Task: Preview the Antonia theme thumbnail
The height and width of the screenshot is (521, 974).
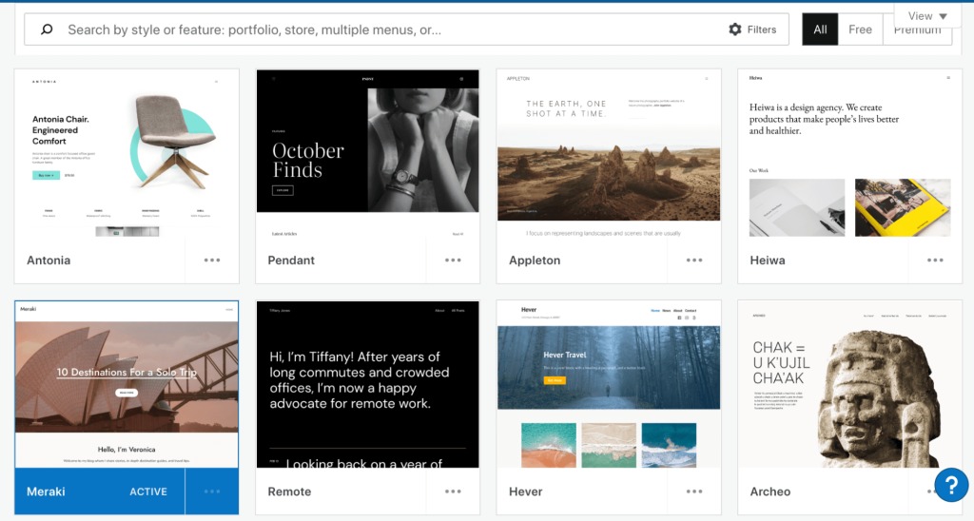Action: point(127,153)
